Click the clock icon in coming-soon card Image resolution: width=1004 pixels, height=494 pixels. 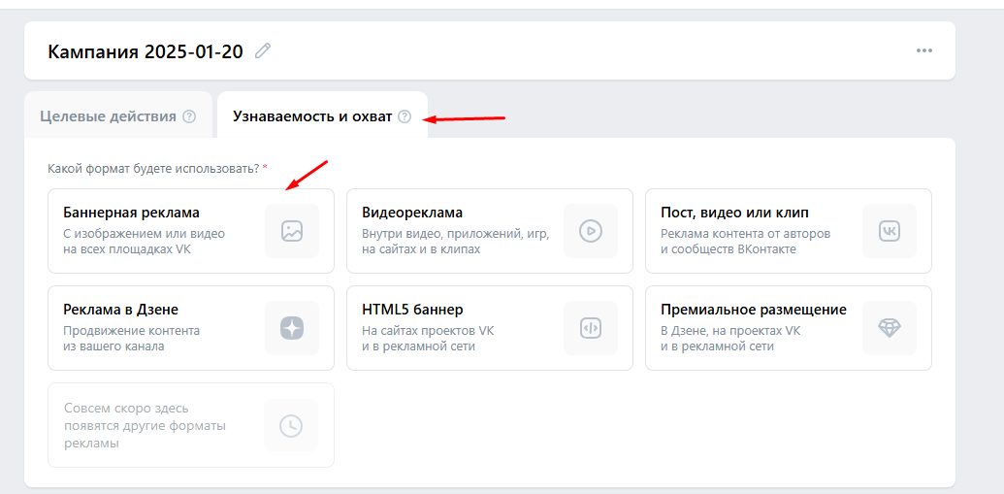[291, 425]
